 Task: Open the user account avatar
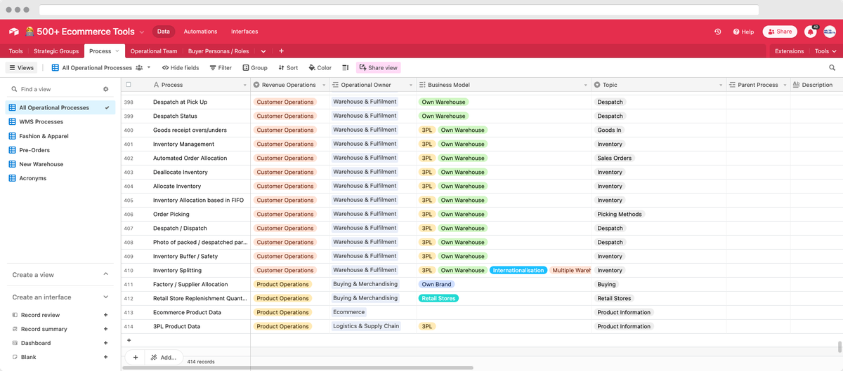[830, 32]
